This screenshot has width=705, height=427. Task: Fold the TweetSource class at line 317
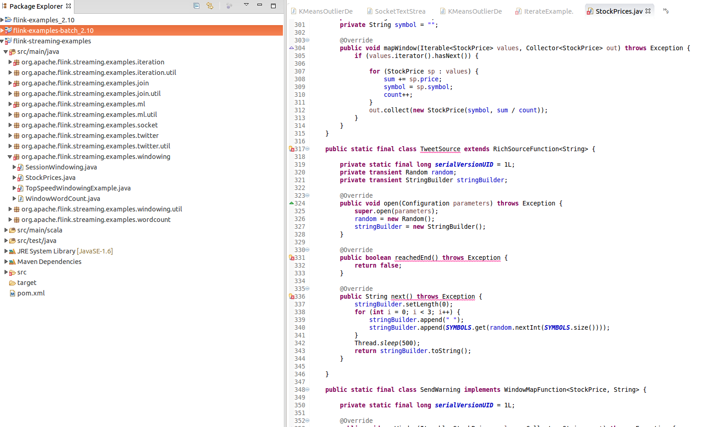pyautogui.click(x=308, y=149)
